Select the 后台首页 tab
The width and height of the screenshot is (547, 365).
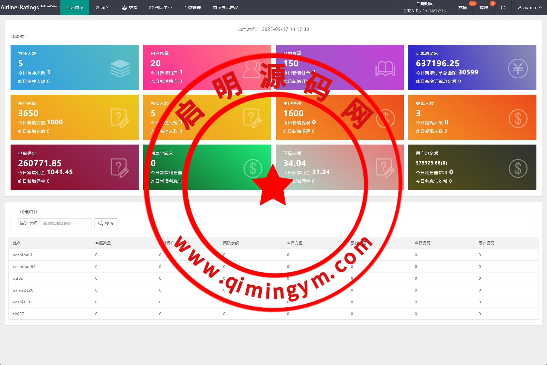(75, 8)
